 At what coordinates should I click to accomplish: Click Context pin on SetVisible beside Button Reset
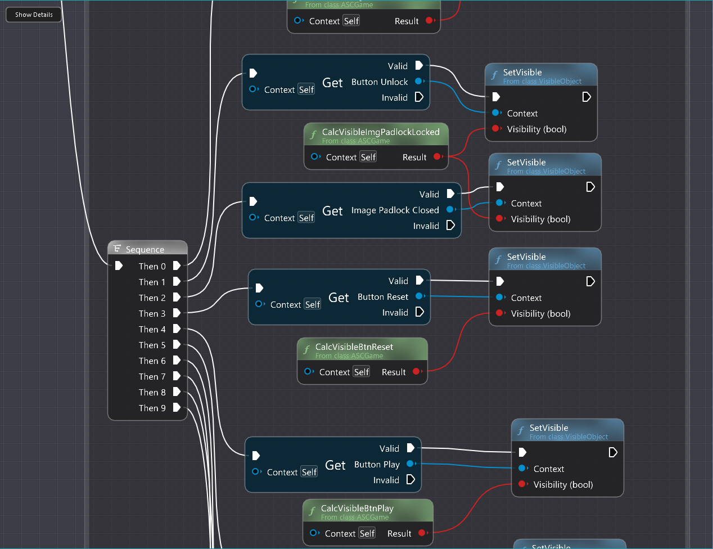click(x=500, y=297)
